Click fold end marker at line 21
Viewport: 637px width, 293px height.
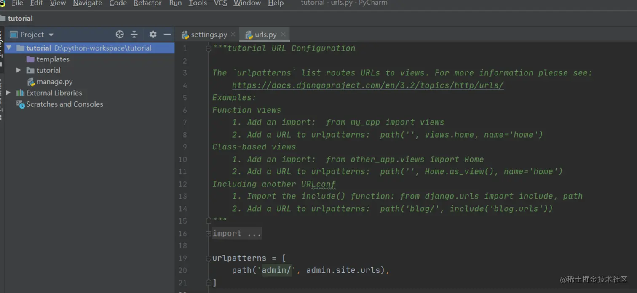(209, 282)
